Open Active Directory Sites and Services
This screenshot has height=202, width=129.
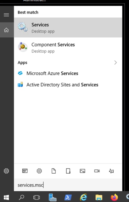[68, 85]
